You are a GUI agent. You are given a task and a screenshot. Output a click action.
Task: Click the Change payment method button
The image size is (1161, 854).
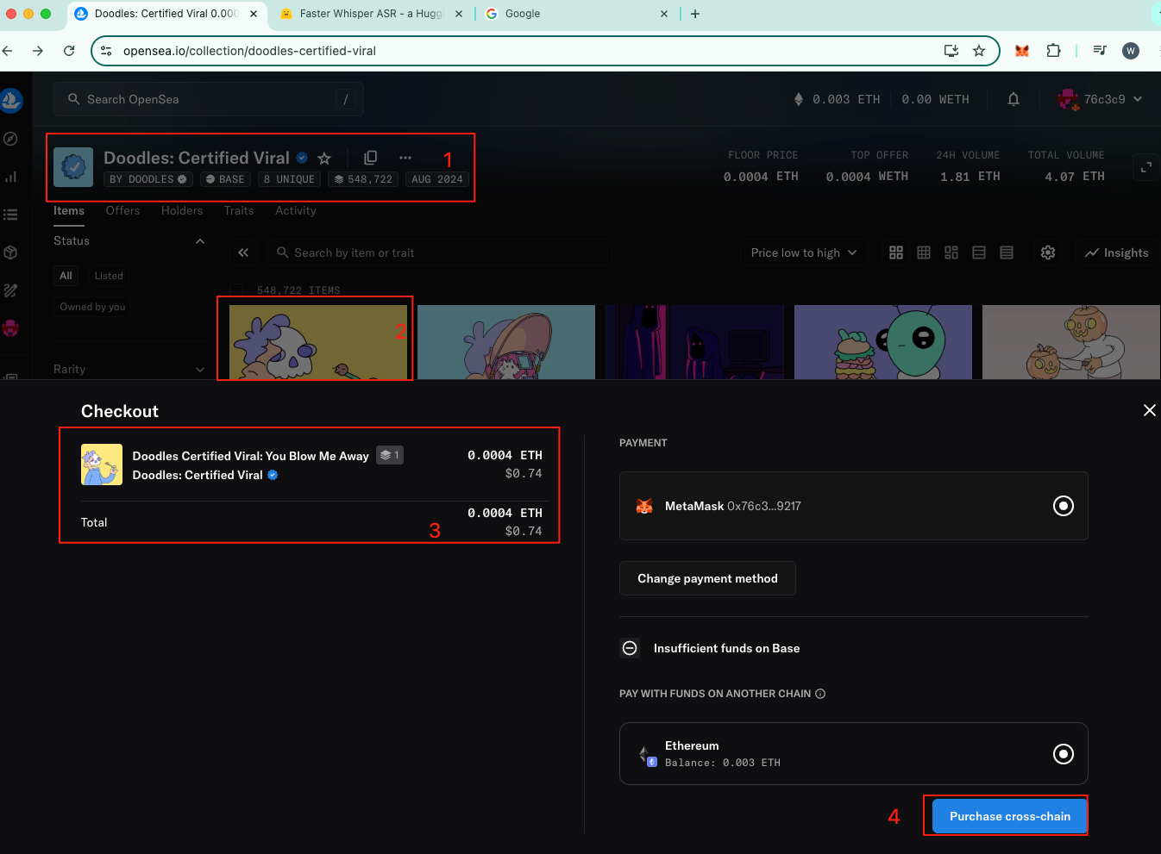(707, 578)
